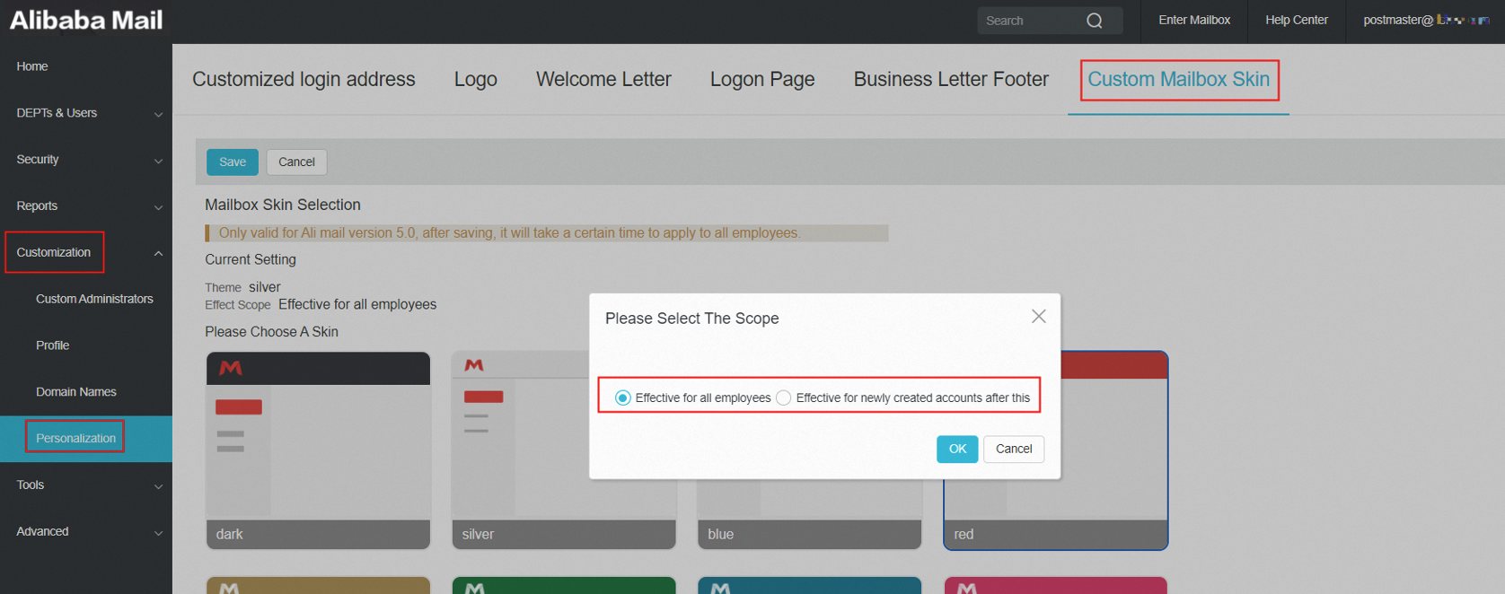The image size is (1505, 594).
Task: Open Reports sidebar item
Action: [x=37, y=206]
